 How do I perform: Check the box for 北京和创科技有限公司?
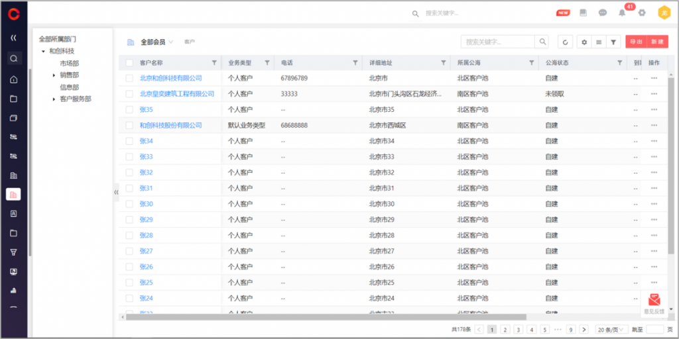[x=129, y=78]
